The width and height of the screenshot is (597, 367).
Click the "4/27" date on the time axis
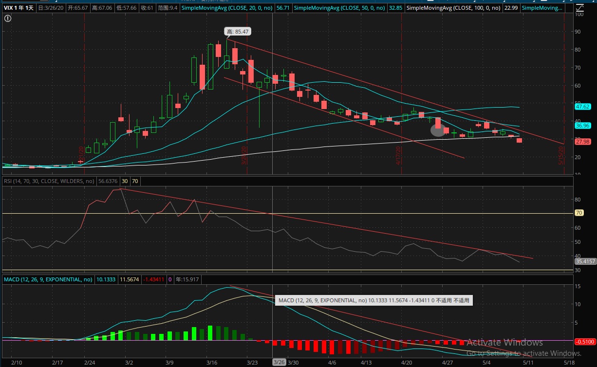click(447, 363)
